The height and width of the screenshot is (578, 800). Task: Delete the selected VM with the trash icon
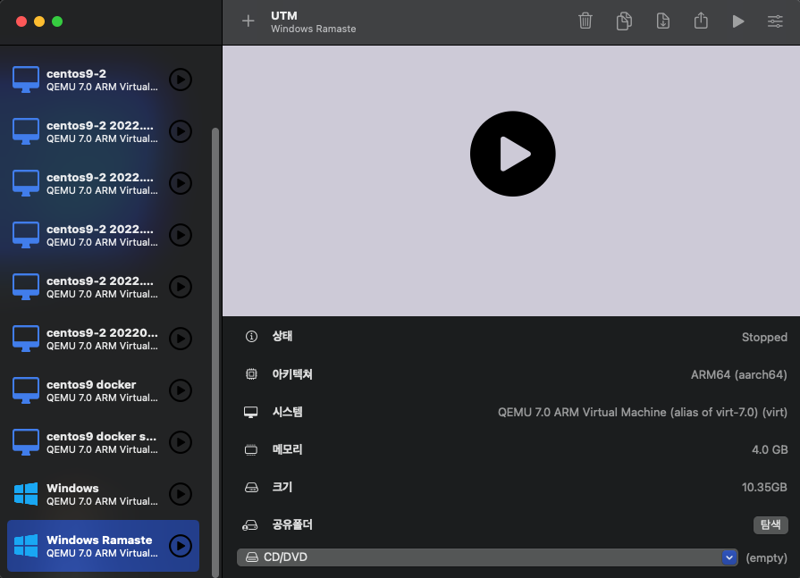585,21
